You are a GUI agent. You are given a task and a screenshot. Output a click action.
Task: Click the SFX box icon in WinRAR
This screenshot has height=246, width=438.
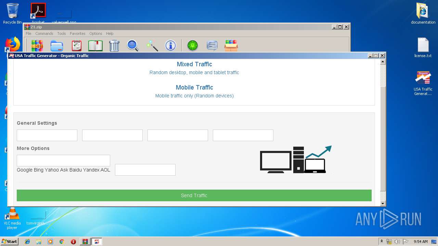231,45
